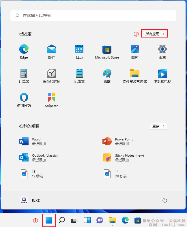Open Microsoft Store on taskbar
The width and height of the screenshot is (187, 227).
pos(138,220)
